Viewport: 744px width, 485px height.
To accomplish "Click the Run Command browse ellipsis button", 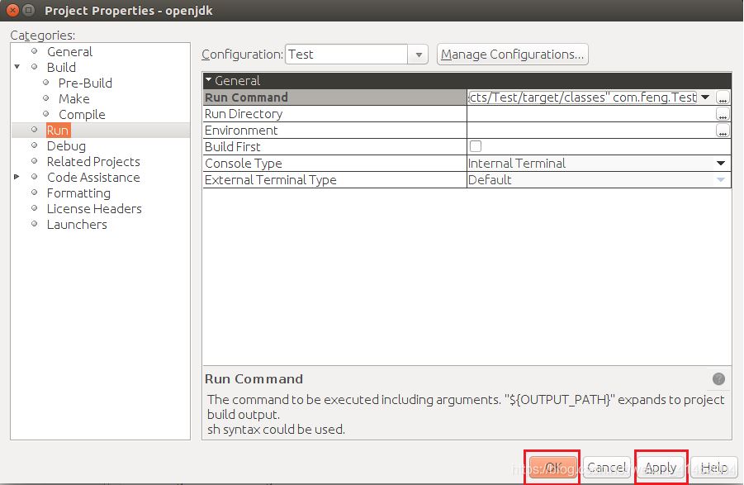I will (723, 97).
